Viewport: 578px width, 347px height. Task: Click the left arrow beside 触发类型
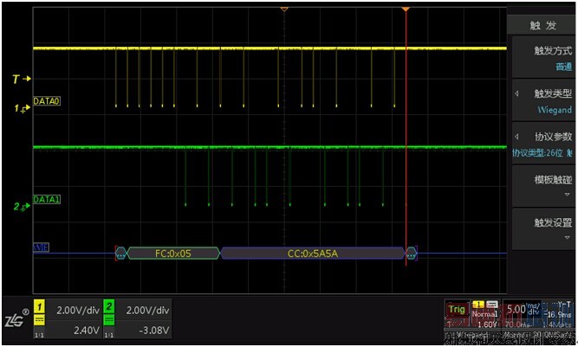(516, 93)
